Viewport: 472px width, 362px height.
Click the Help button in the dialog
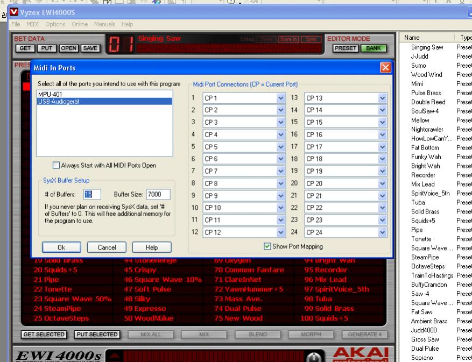(x=152, y=247)
